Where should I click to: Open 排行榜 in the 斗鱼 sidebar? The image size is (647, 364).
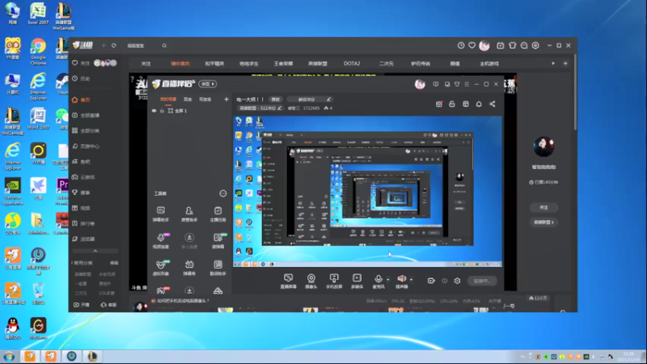click(83, 223)
